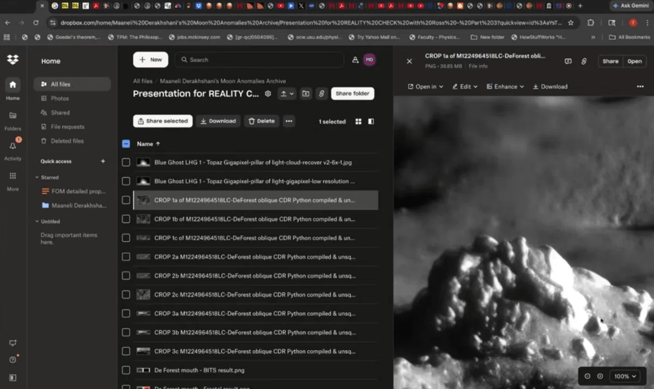The image size is (654, 389).
Task: Open more options in preview toolbar
Action: click(x=640, y=87)
